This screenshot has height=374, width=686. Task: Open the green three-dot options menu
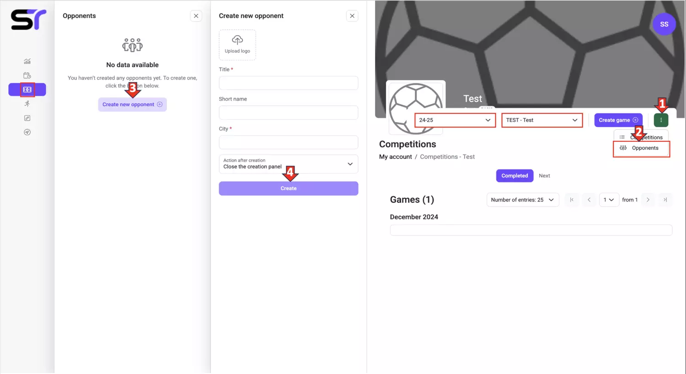661,120
